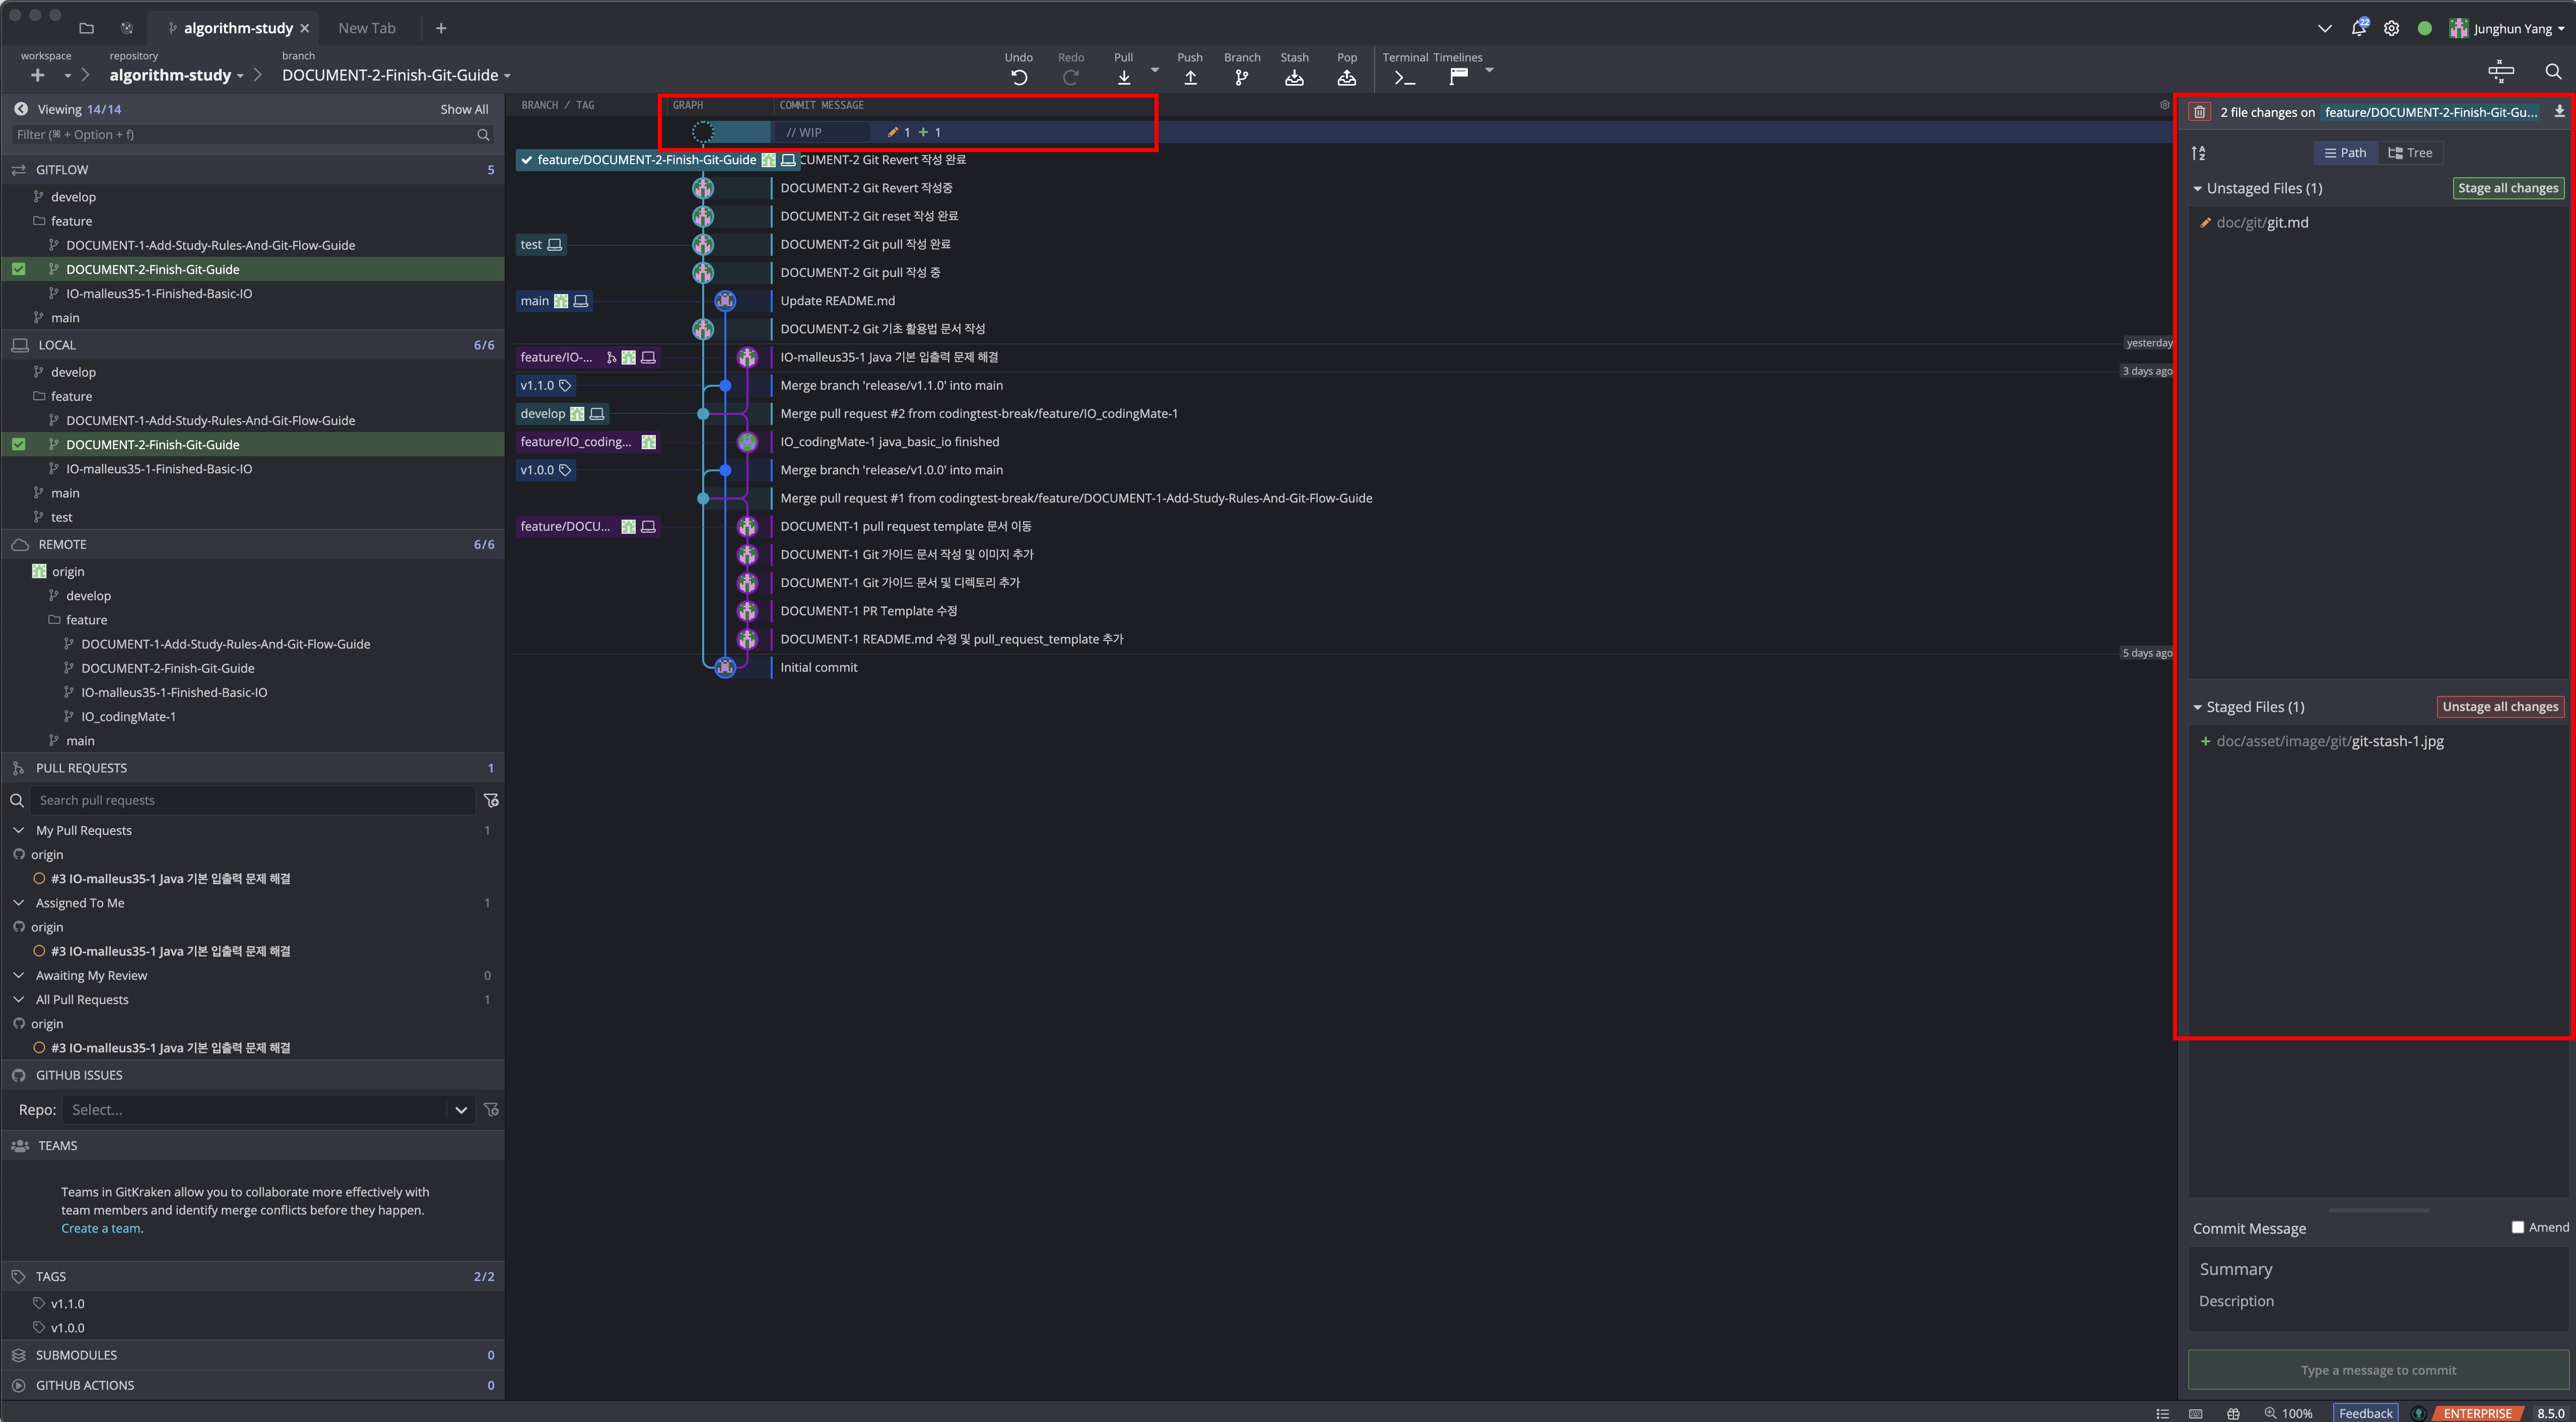This screenshot has height=1422, width=2576.
Task: Collapse the LOCAL section header
Action: pos(252,345)
